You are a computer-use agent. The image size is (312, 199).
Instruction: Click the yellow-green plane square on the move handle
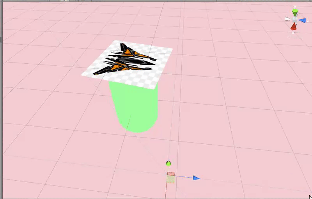pos(171,180)
